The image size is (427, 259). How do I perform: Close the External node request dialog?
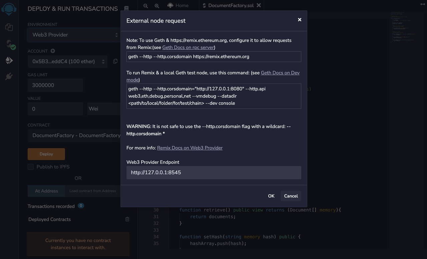coord(300,20)
